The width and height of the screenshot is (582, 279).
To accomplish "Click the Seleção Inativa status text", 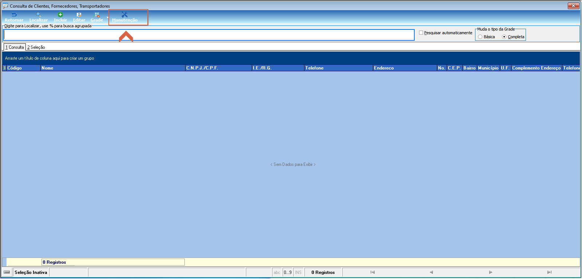I will [31, 272].
